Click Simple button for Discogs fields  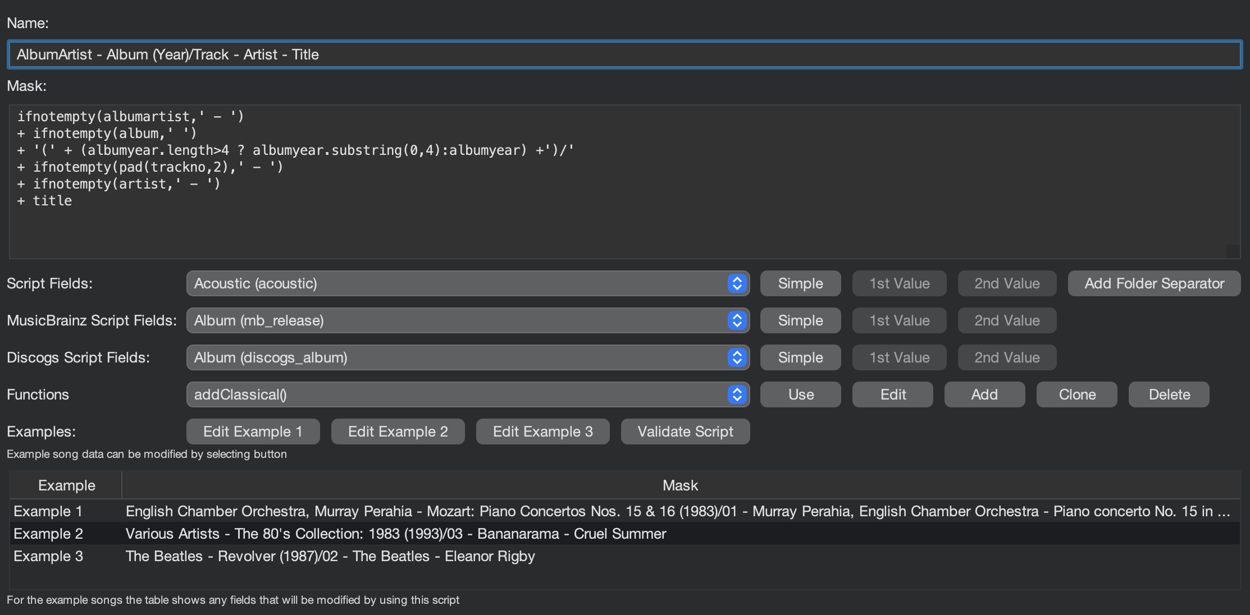(800, 357)
